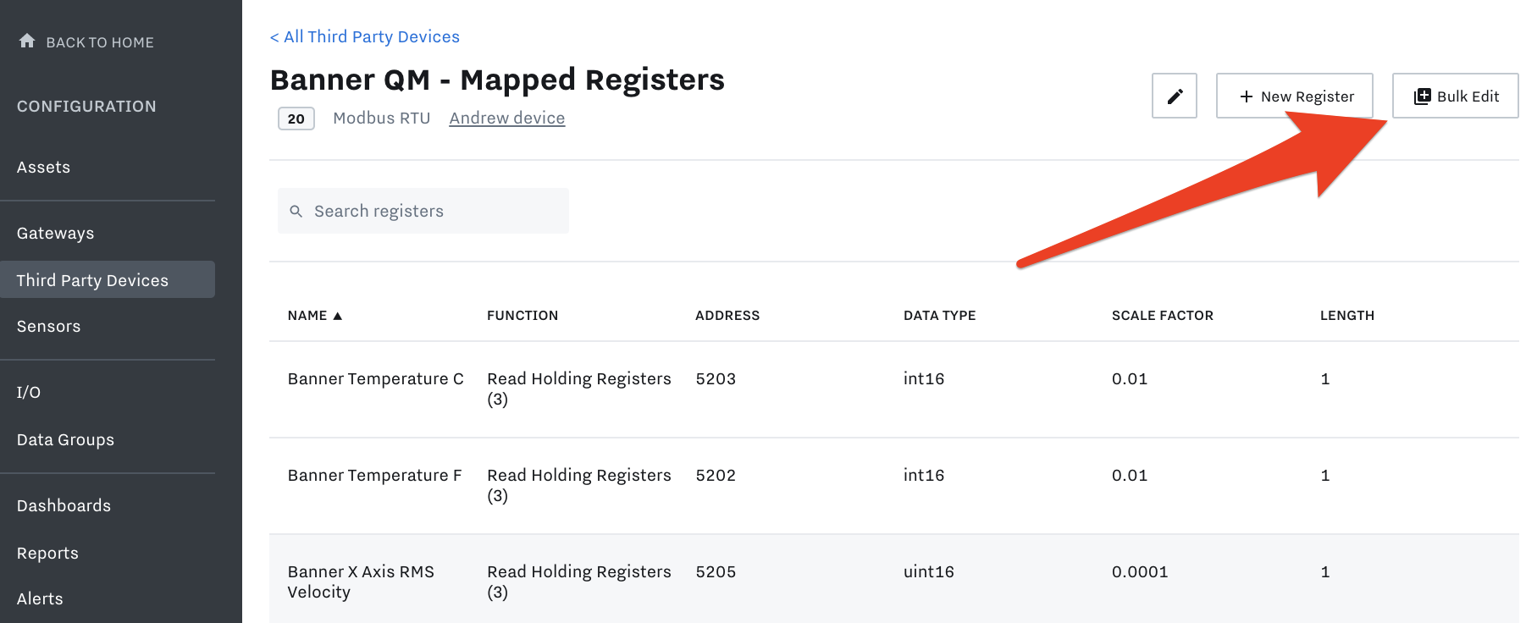This screenshot has height=623, width=1526.
Task: Click the New Register button
Action: click(x=1294, y=96)
